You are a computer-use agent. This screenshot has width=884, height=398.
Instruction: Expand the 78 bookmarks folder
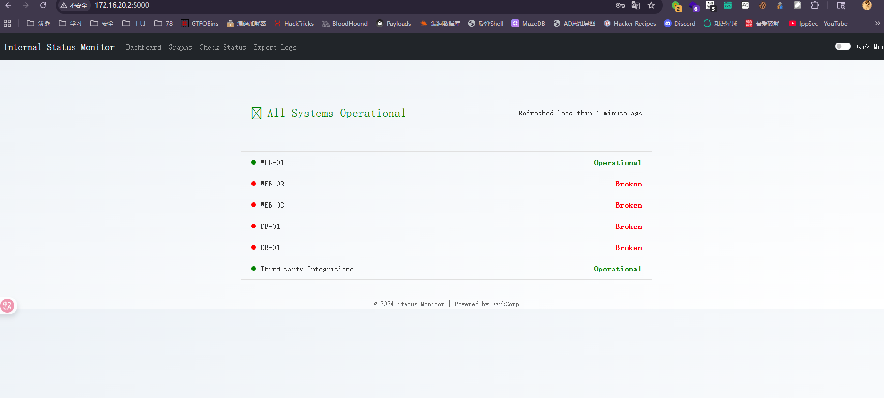coord(164,23)
